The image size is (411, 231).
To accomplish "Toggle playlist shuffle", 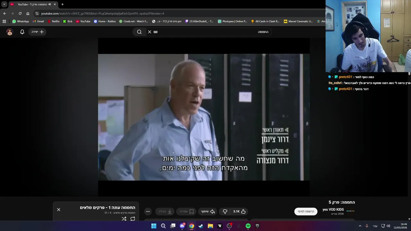I will point(124,218).
